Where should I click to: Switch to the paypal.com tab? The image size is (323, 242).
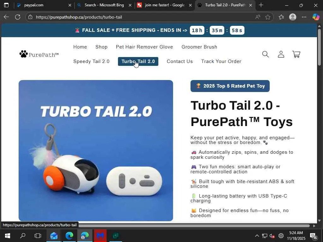point(43,5)
